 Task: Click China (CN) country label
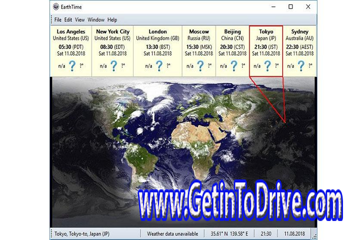pyautogui.click(x=232, y=38)
